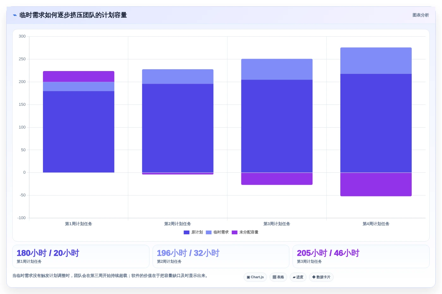The image size is (442, 294).
Task: Click the 第1周计划任务 axis label
Action: pos(79,224)
